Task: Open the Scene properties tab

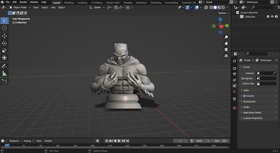Action: pos(234,86)
